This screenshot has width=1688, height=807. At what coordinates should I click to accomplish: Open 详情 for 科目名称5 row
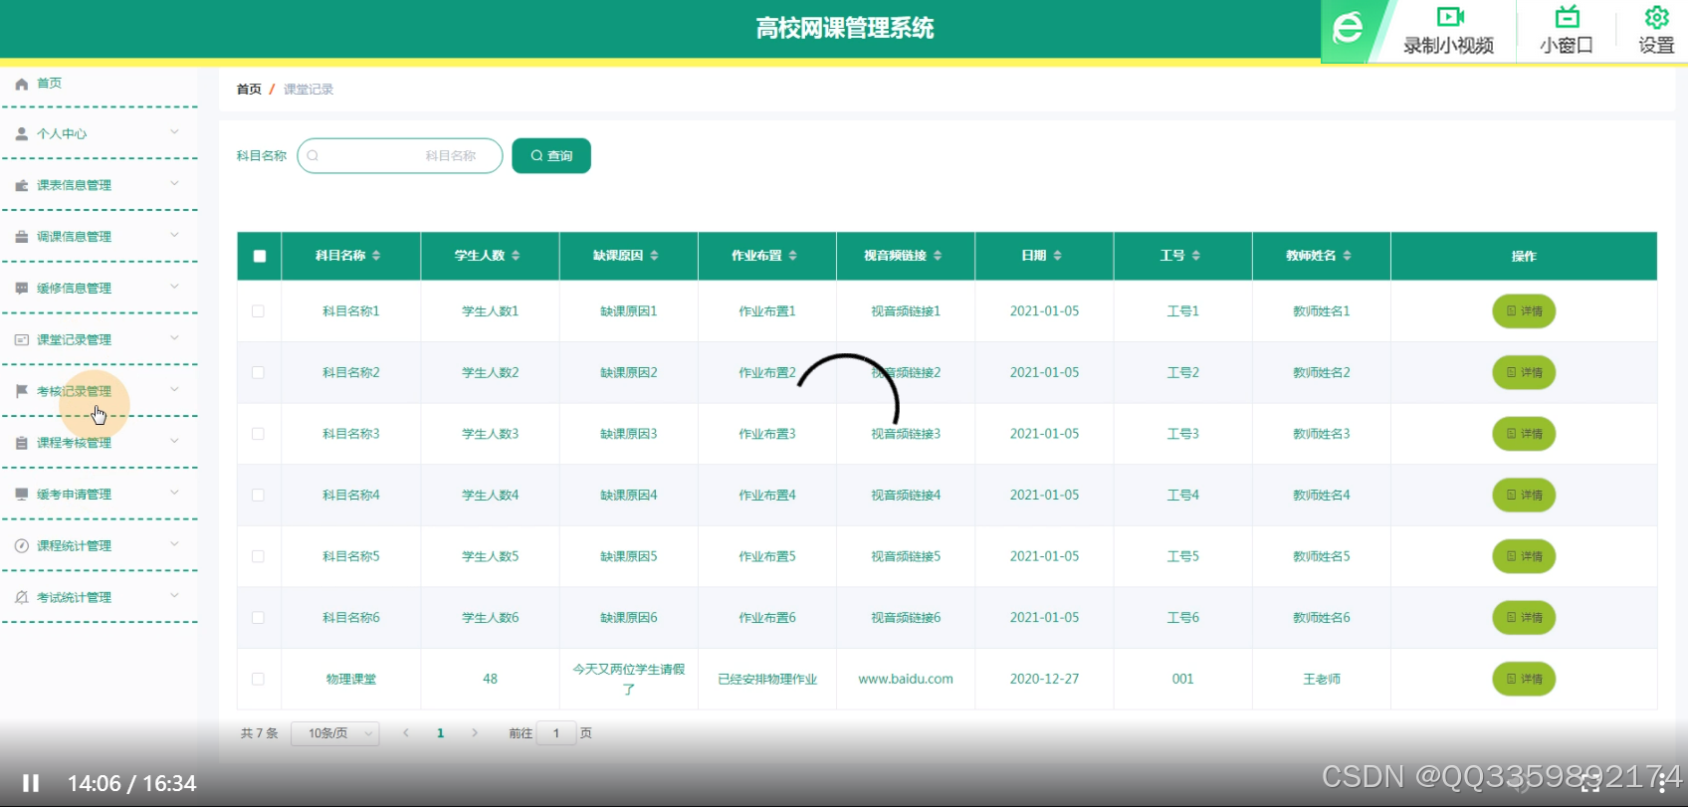1524,556
